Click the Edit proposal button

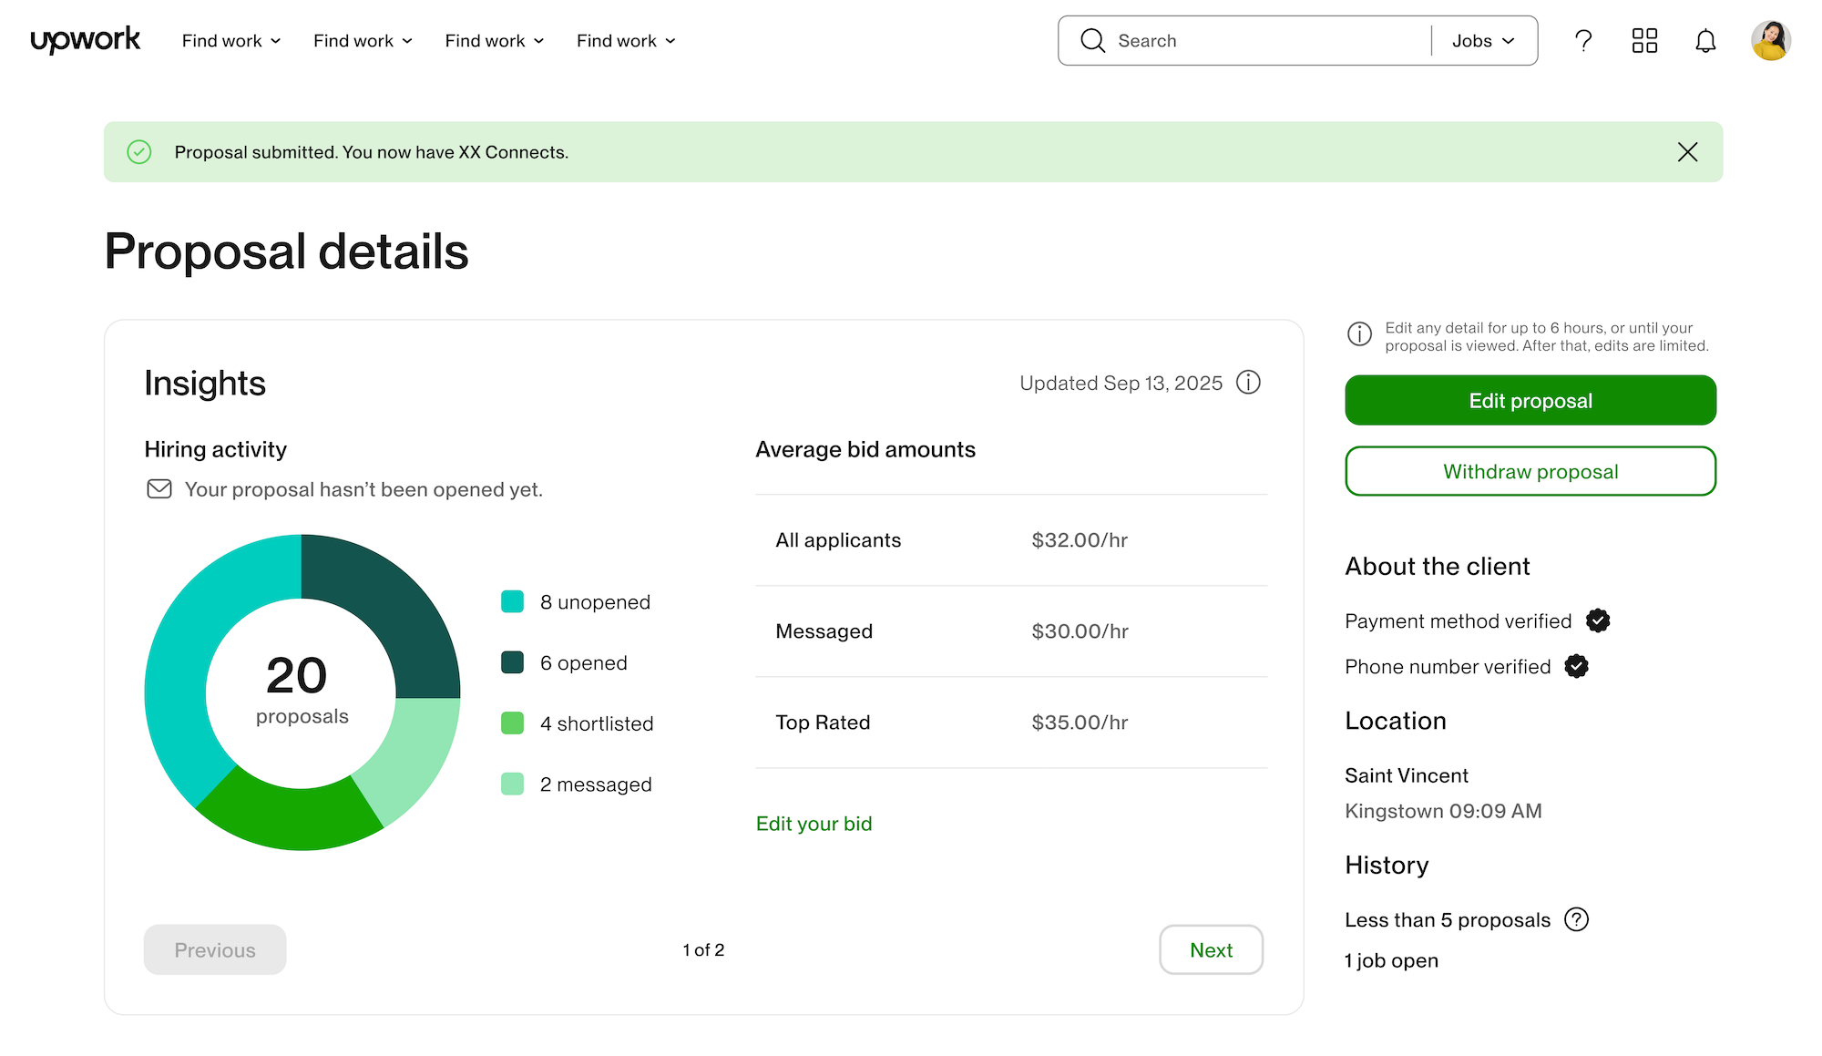click(x=1530, y=400)
